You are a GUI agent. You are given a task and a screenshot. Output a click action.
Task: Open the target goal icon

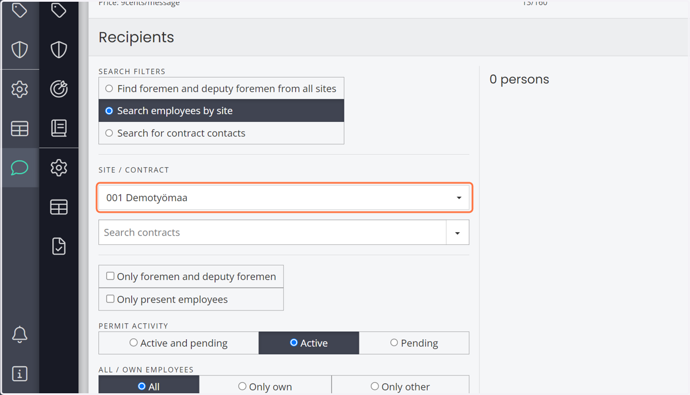(59, 89)
